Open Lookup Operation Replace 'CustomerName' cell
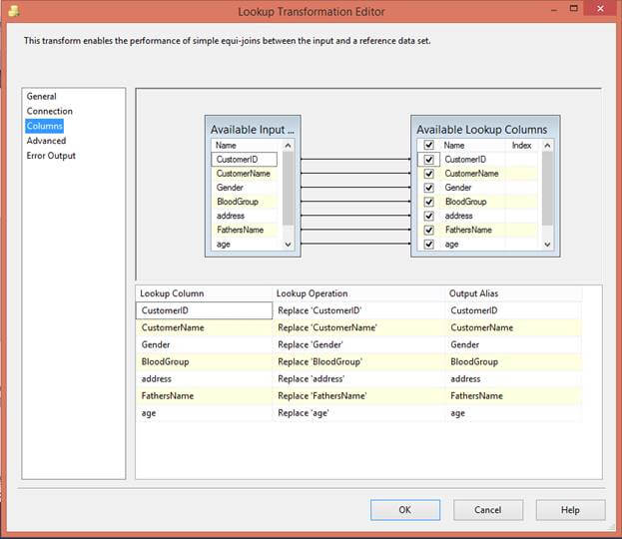Image resolution: width=622 pixels, height=539 pixels. tap(359, 327)
